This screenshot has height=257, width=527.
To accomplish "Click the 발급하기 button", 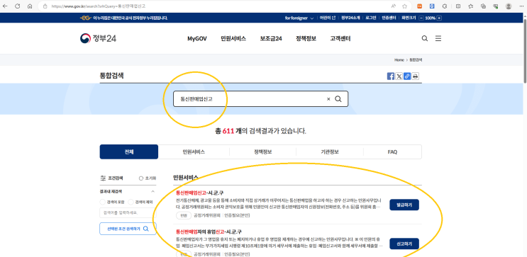I will click(x=404, y=205).
